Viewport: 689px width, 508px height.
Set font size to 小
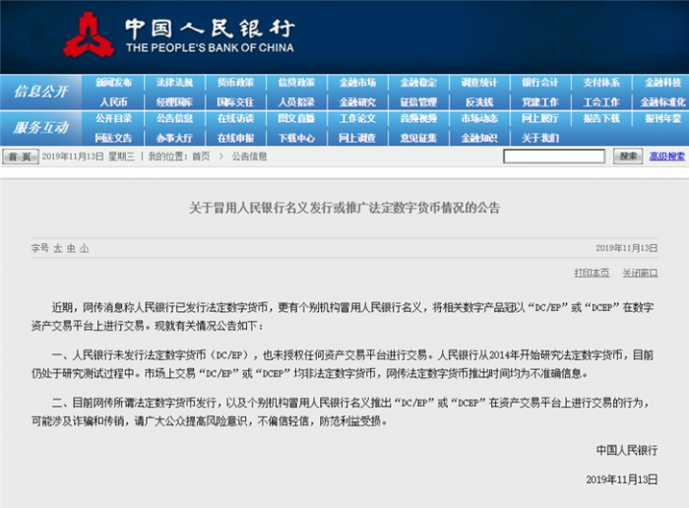85,248
